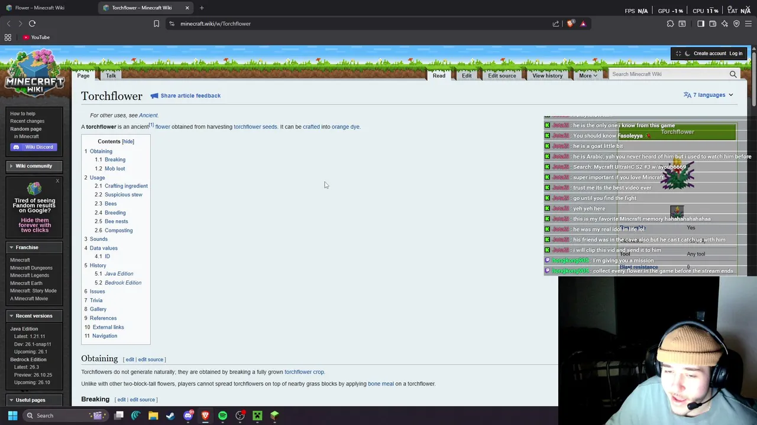
Task: Collapse the Wiki community sidebar section
Action: pyautogui.click(x=34, y=166)
